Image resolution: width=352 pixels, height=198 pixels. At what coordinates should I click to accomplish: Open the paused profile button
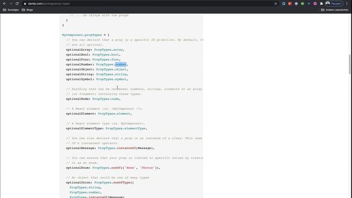click(x=334, y=4)
